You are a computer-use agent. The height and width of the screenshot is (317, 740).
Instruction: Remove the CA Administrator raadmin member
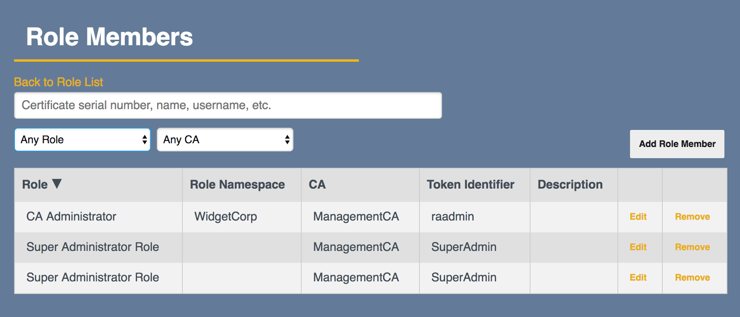[692, 217]
